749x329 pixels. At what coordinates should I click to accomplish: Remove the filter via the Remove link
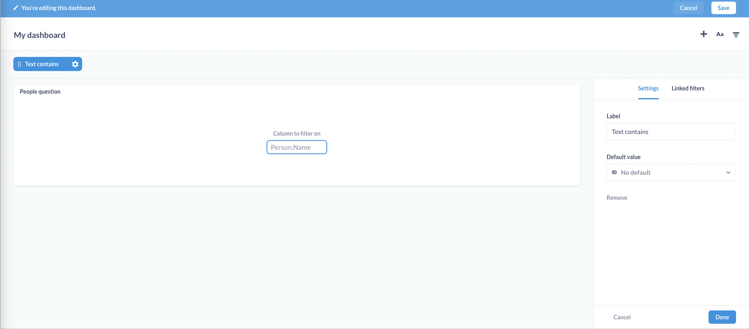pyautogui.click(x=617, y=198)
